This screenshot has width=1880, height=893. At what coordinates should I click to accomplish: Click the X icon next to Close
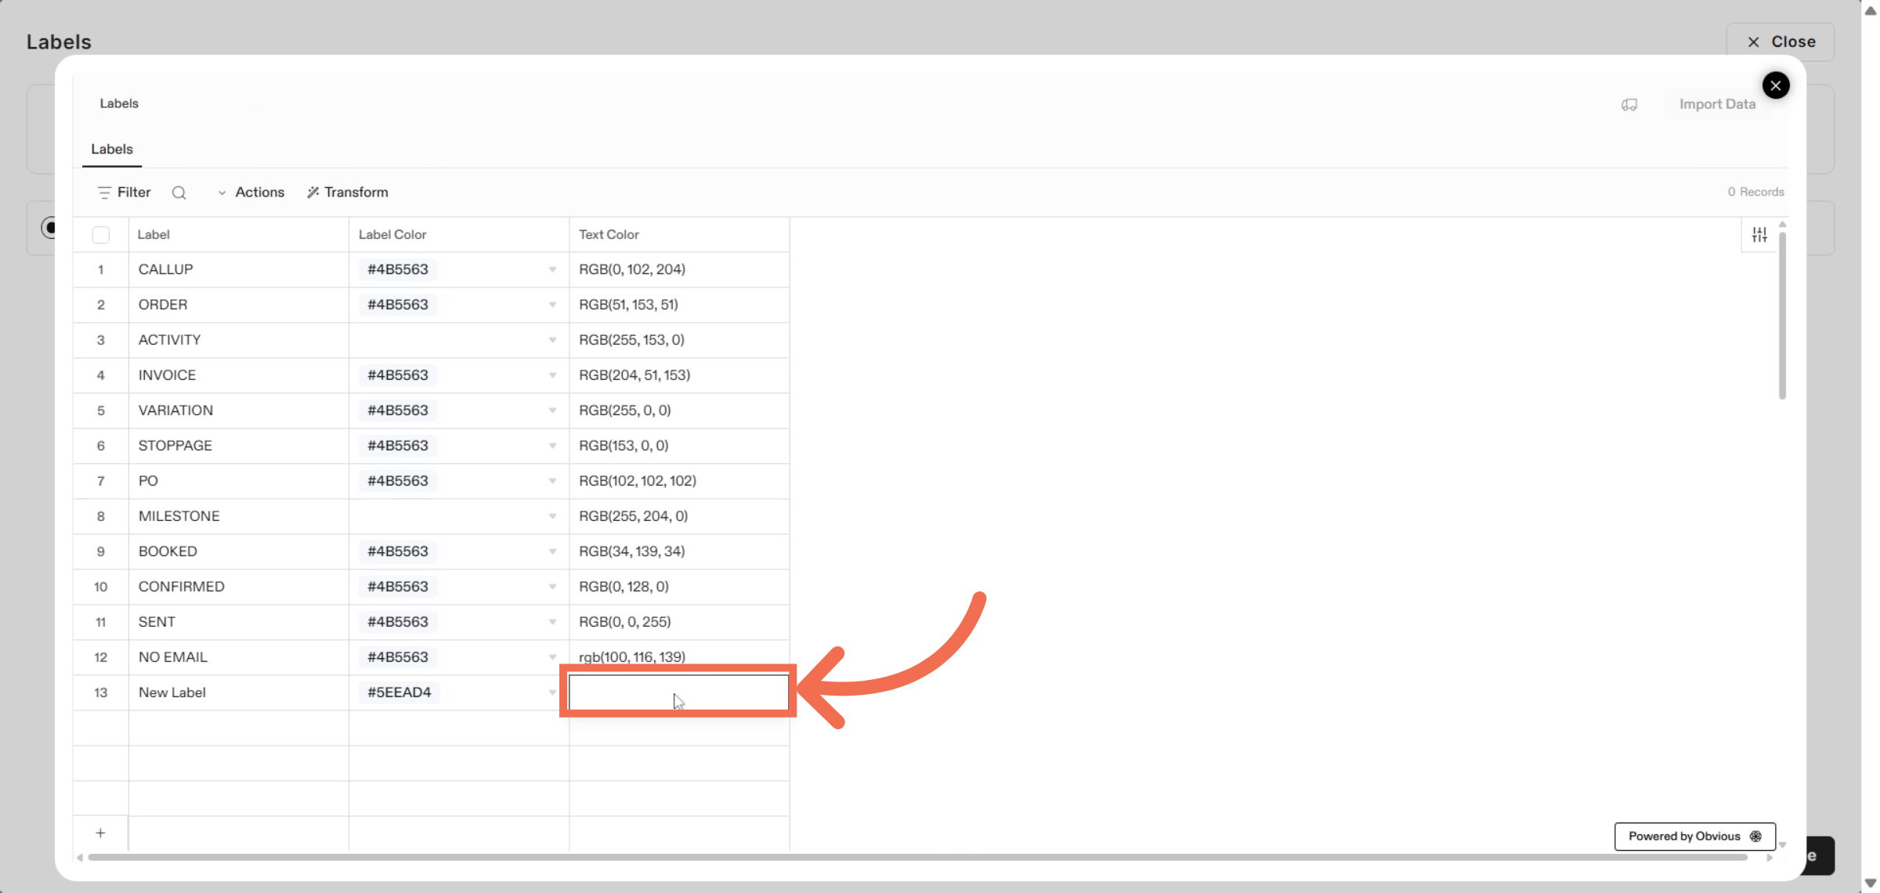click(x=1754, y=42)
